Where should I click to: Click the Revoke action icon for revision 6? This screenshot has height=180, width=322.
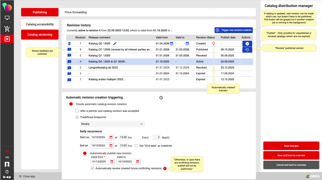point(247,50)
